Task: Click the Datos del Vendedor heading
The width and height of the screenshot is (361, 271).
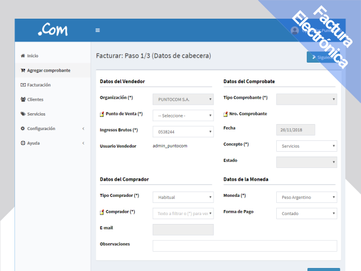Action: pyautogui.click(x=122, y=81)
